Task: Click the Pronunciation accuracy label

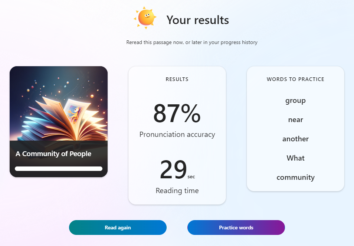Action: 177,134
